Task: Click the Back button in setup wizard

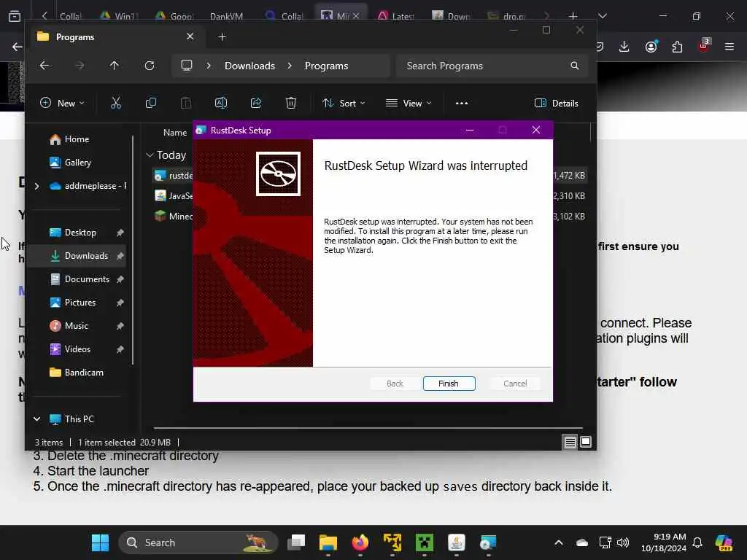Action: (395, 384)
